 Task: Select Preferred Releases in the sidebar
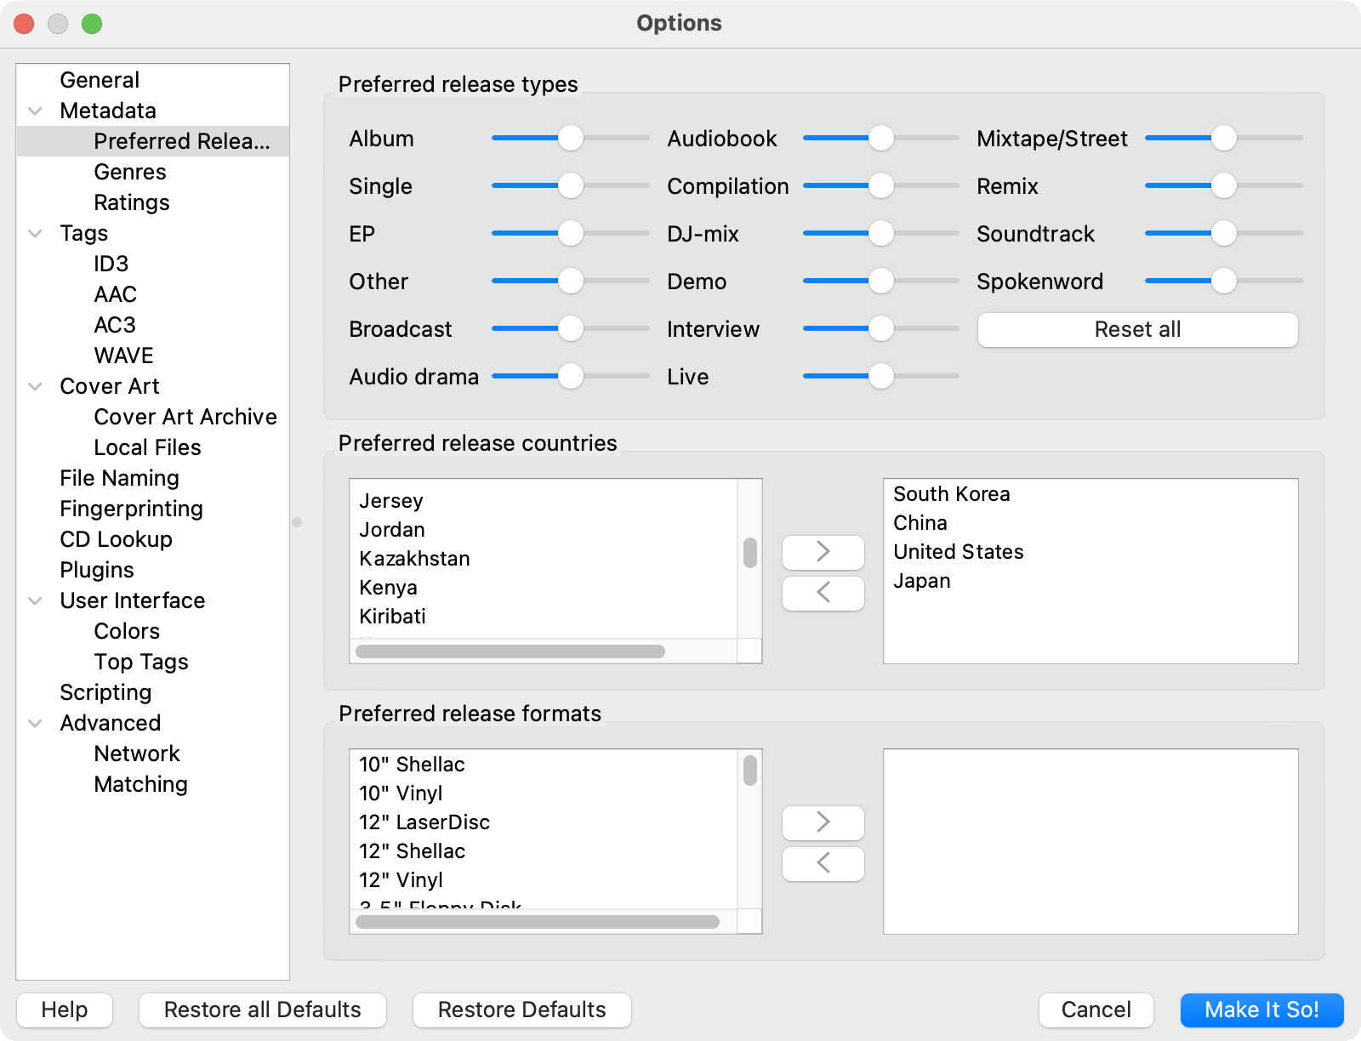182,141
